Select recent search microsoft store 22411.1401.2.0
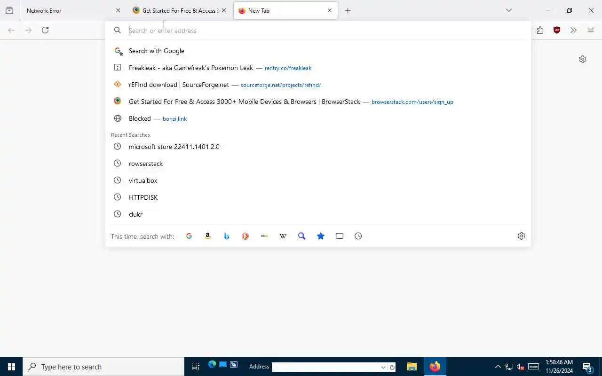This screenshot has height=376, width=602. [x=318, y=147]
